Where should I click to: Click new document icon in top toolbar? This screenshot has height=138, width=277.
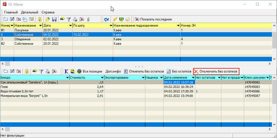[x=6, y=19]
